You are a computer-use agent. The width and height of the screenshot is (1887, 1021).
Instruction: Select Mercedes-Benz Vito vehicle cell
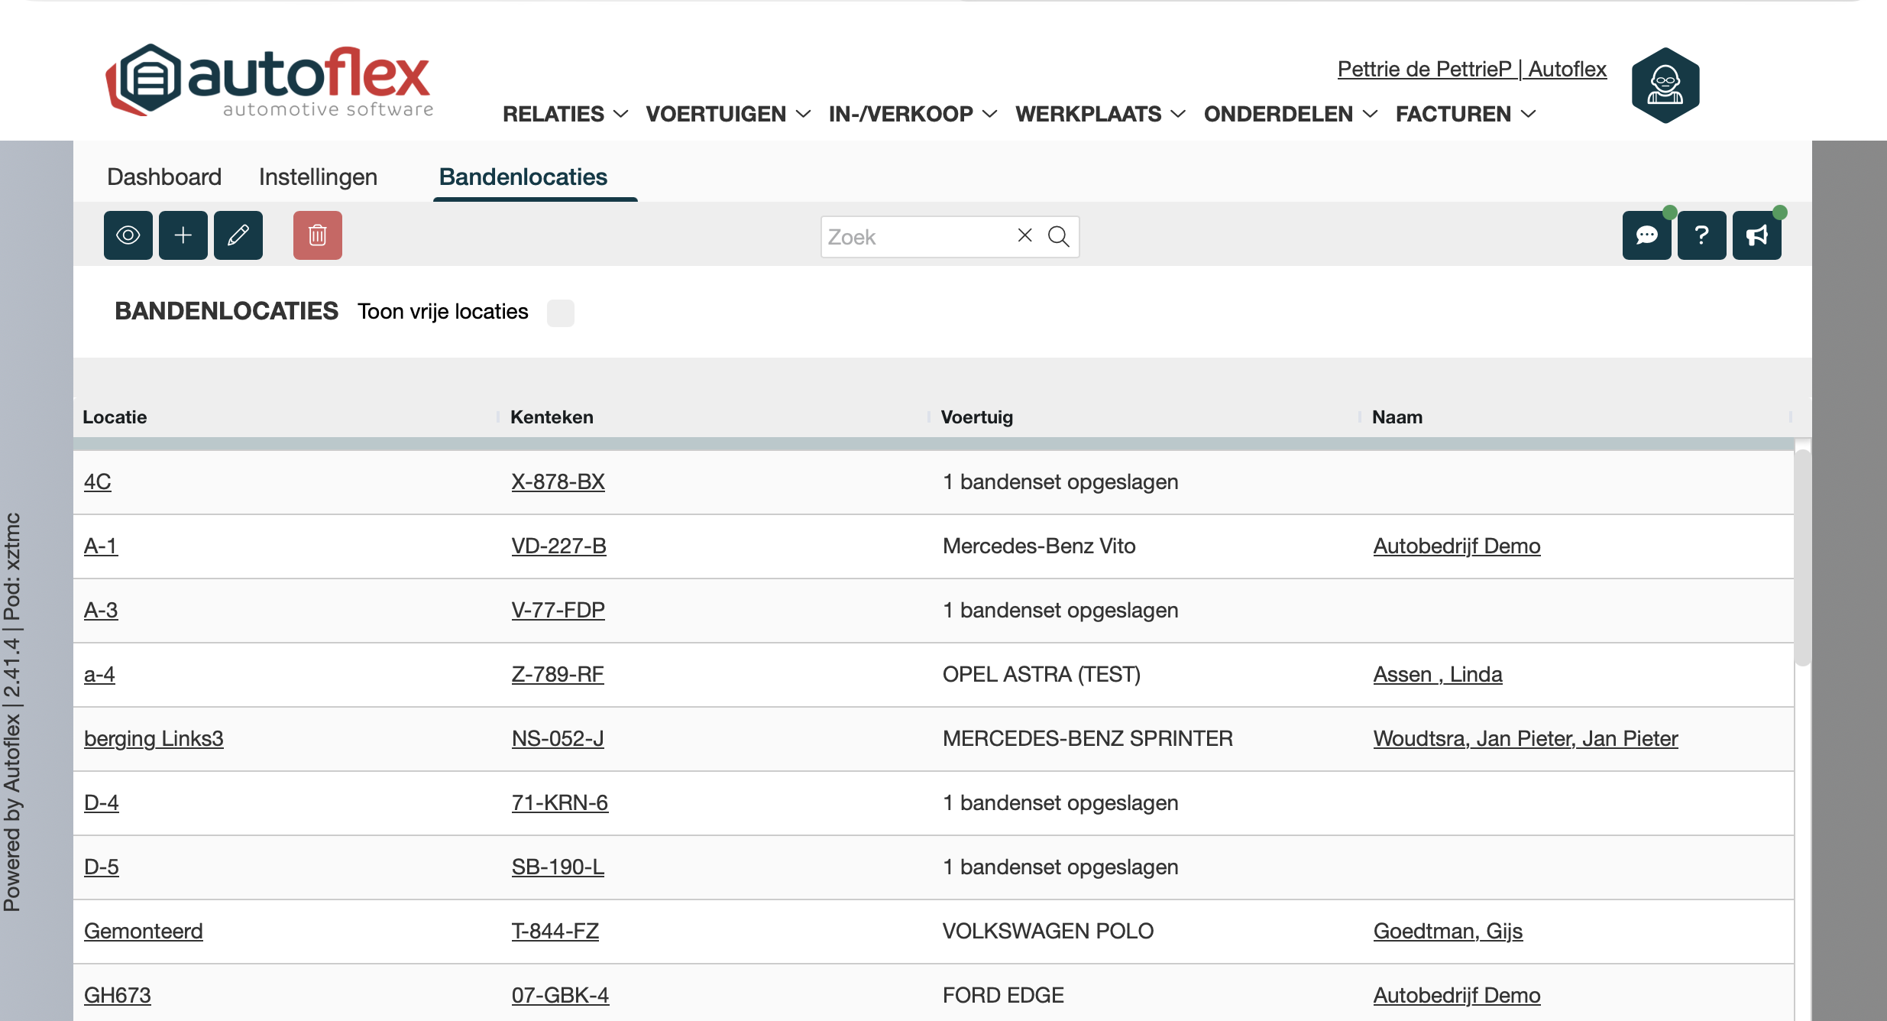point(1039,546)
